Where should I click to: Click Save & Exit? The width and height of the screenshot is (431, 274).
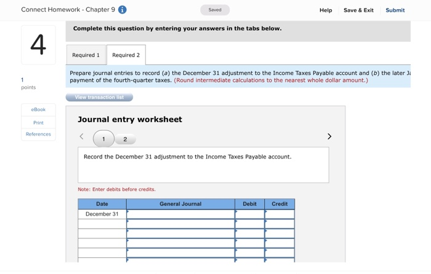[358, 10]
